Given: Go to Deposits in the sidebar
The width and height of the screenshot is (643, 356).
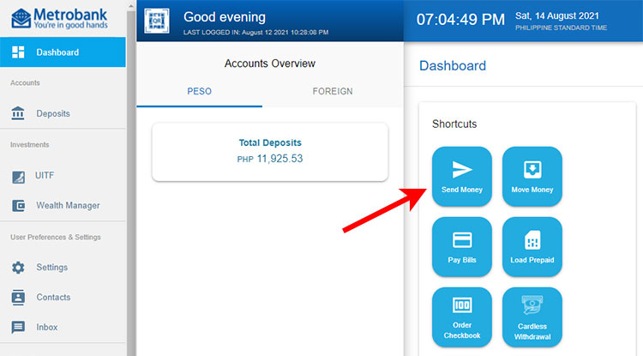Looking at the screenshot, I should [x=52, y=113].
